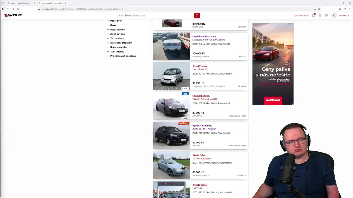
Task: Open the sidebar panel icon left of back
Action: coord(3,9)
